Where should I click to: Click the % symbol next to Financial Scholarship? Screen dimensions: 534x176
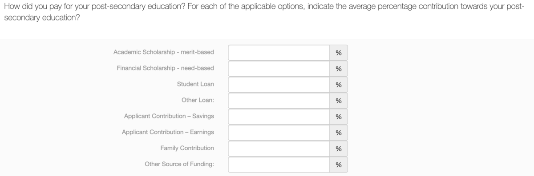[x=339, y=69]
